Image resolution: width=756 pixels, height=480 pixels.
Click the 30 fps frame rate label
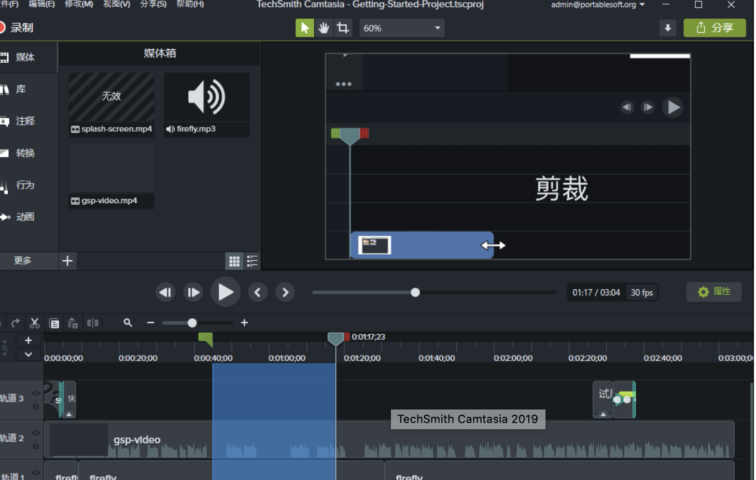coord(642,292)
